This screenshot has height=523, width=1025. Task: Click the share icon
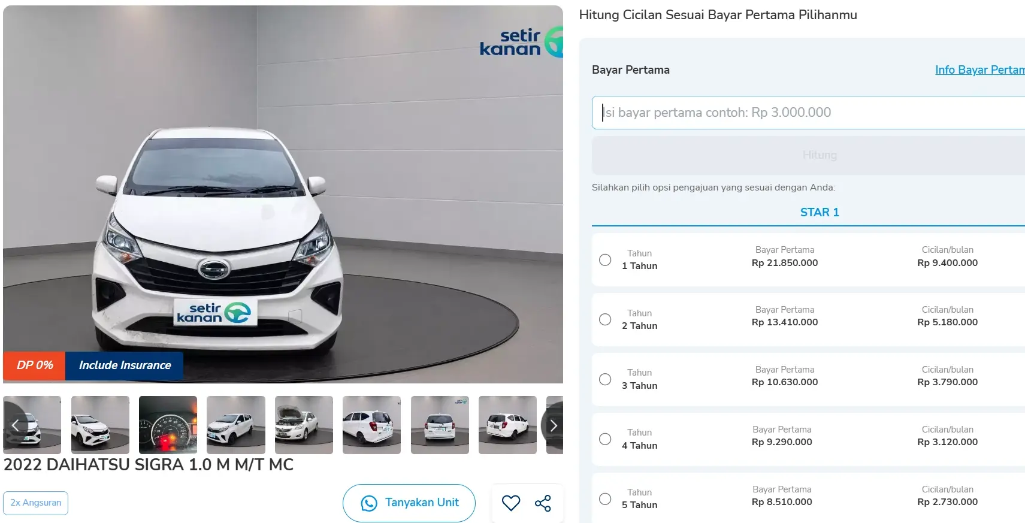click(x=543, y=503)
